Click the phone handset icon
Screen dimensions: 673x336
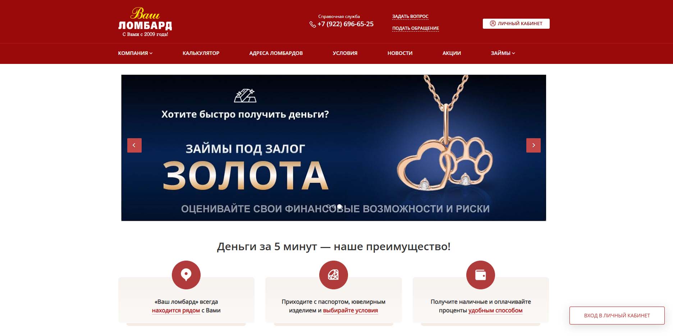(313, 24)
